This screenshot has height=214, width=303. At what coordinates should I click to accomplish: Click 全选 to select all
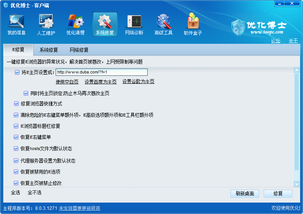point(16,192)
